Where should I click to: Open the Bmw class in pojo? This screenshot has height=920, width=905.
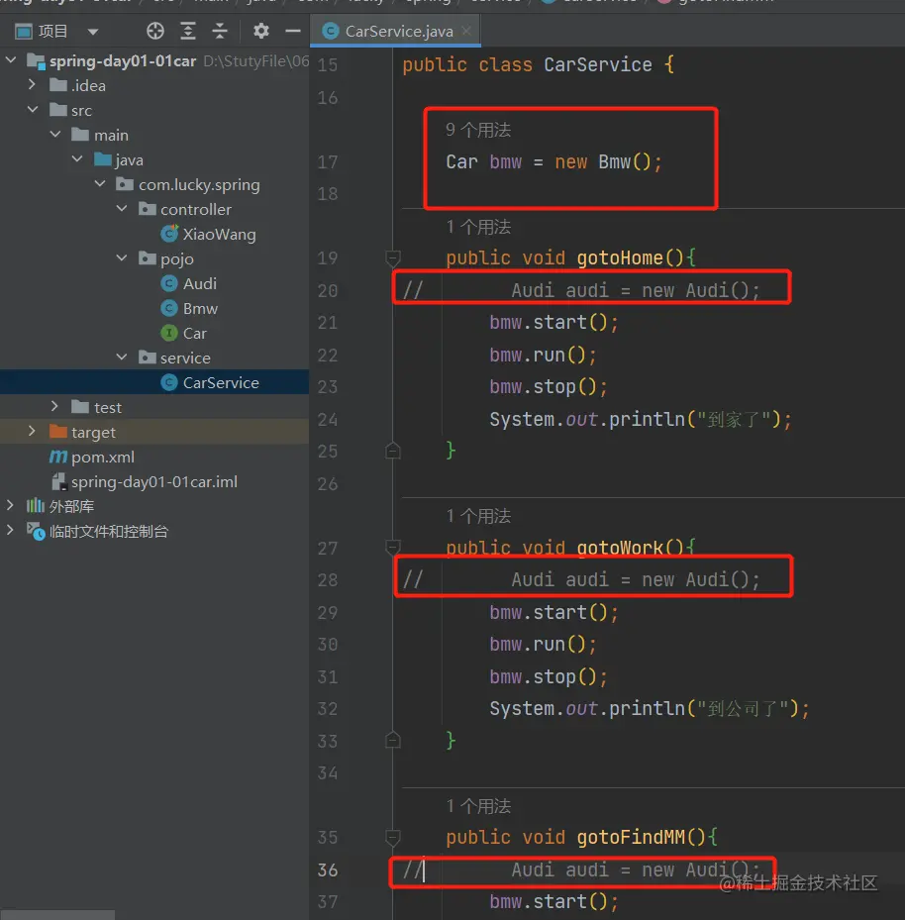(x=200, y=309)
